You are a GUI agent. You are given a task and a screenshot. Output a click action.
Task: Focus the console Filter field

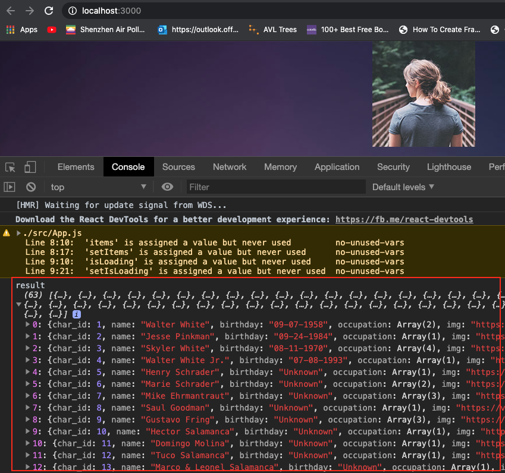coord(276,187)
